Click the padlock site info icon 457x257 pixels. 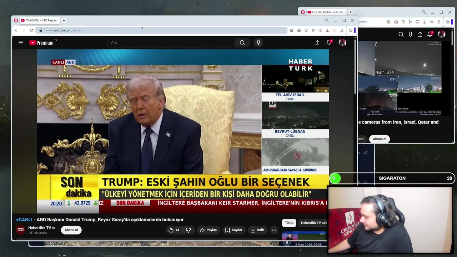[x=40, y=30]
